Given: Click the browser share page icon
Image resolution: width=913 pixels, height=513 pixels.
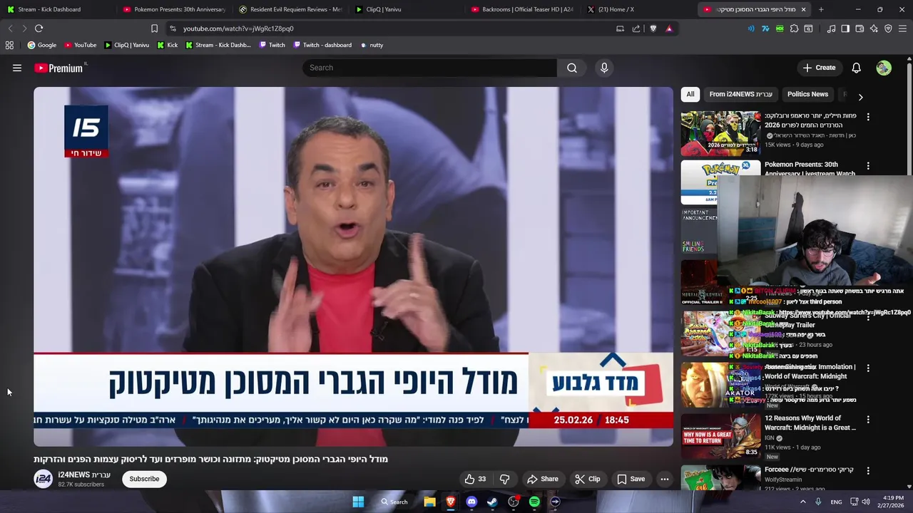Looking at the screenshot, I should coord(636,28).
